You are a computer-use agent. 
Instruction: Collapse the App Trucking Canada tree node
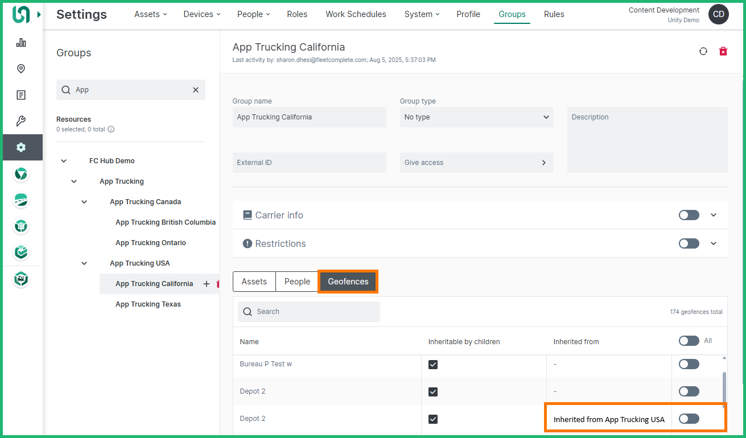click(84, 202)
